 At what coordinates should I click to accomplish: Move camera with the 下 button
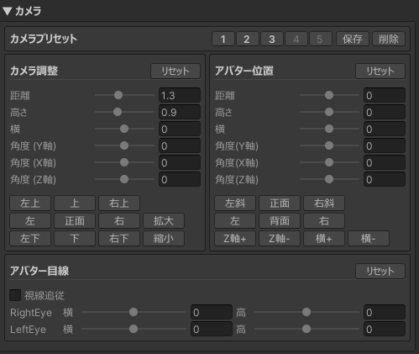point(75,239)
